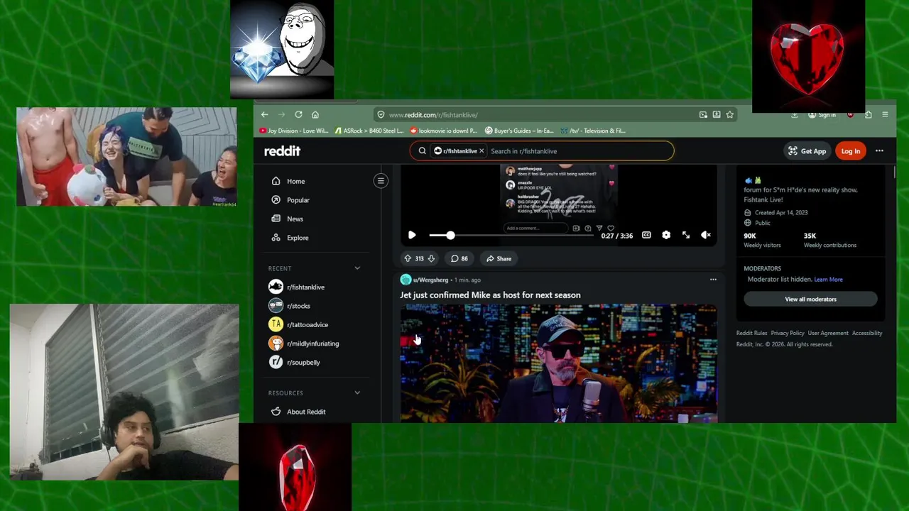Open the Joy Division bookmark

(294, 131)
